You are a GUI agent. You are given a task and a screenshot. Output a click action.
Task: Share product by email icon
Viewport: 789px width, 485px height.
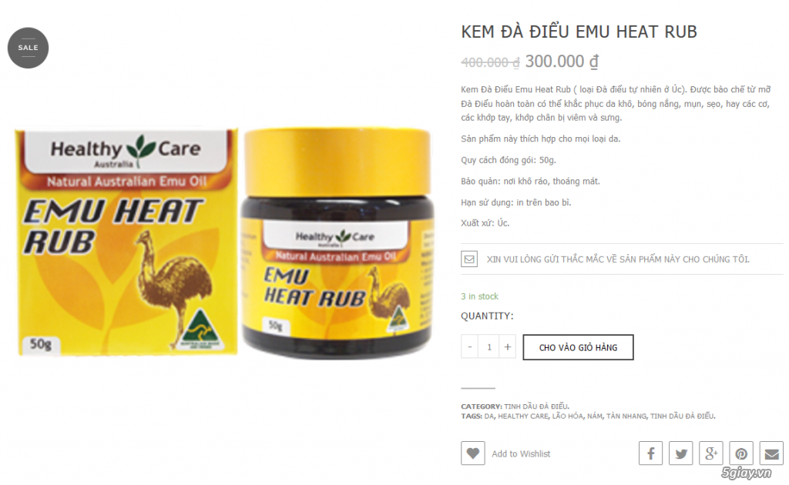click(771, 453)
